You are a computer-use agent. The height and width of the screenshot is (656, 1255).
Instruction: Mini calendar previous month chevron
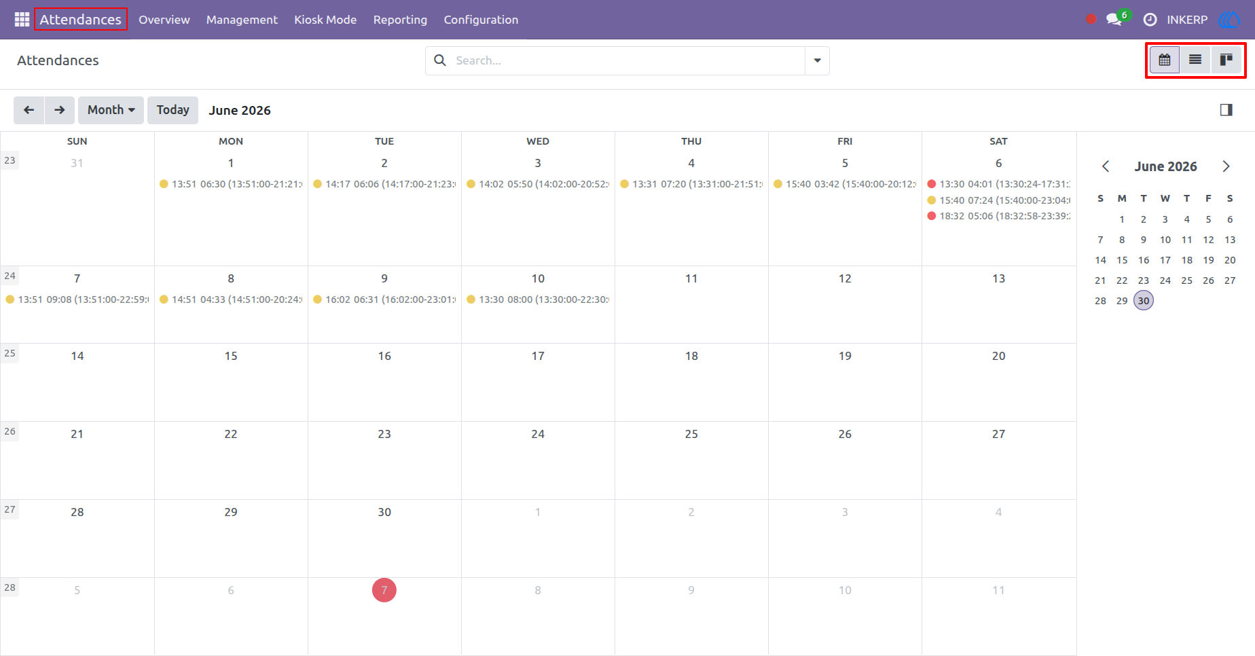click(1106, 166)
